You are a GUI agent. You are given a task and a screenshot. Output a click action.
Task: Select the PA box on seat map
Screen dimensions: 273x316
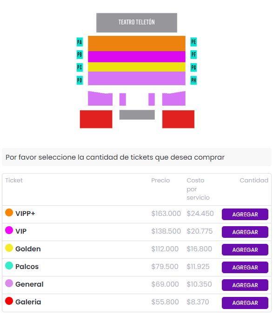click(x=80, y=42)
